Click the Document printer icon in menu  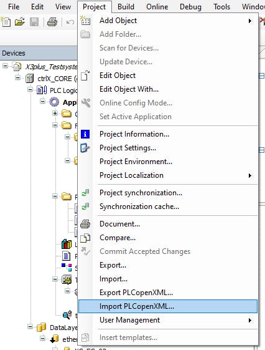pyautogui.click(x=85, y=224)
